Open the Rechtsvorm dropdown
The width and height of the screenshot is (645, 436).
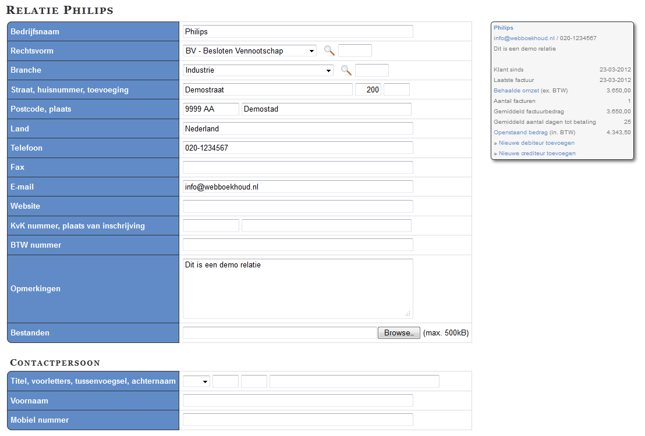point(250,51)
